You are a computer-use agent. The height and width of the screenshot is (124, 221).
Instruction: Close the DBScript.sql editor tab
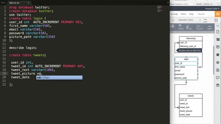tap(28, 3)
